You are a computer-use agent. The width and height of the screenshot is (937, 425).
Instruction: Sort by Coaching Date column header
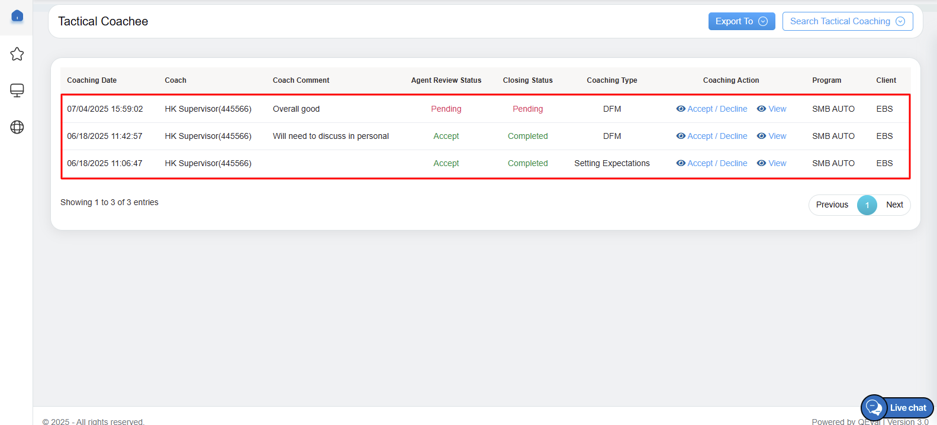click(92, 80)
